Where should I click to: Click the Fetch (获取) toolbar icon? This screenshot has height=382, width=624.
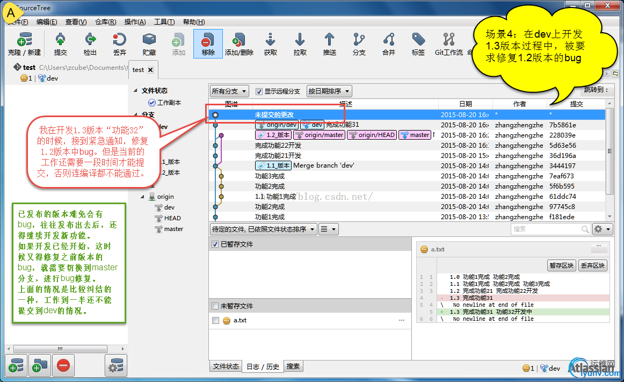coord(271,44)
